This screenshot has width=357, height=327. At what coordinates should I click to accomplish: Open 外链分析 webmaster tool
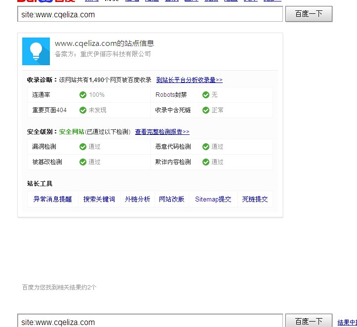[x=137, y=199]
